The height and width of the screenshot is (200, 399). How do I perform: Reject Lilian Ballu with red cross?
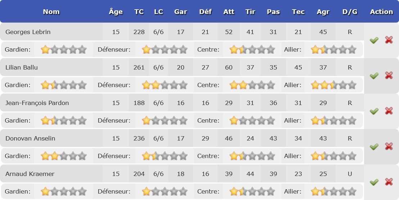tap(389, 76)
